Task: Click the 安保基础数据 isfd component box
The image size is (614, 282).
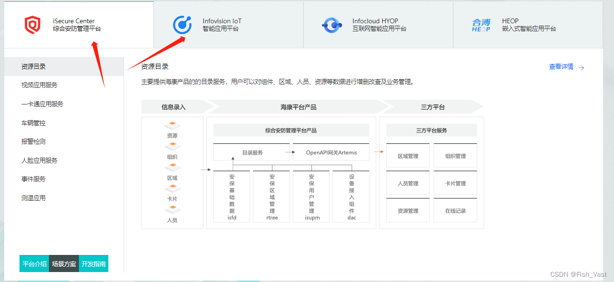Action: [231, 197]
